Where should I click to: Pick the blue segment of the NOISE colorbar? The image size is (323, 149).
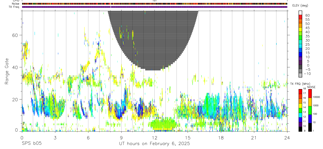click(x=310, y=119)
